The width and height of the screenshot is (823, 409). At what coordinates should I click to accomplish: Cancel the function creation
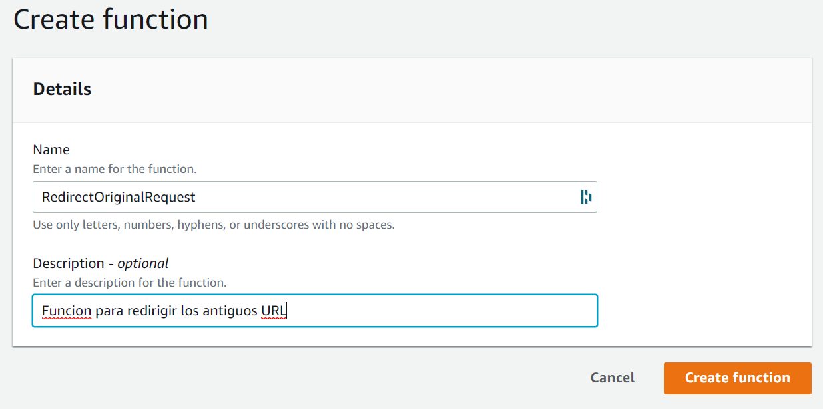point(612,378)
